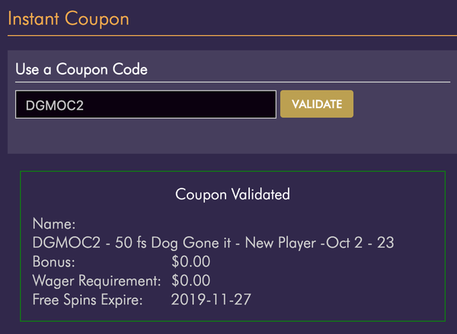
Task: Click the Wager Requirement $0.00 value
Action: click(x=191, y=281)
